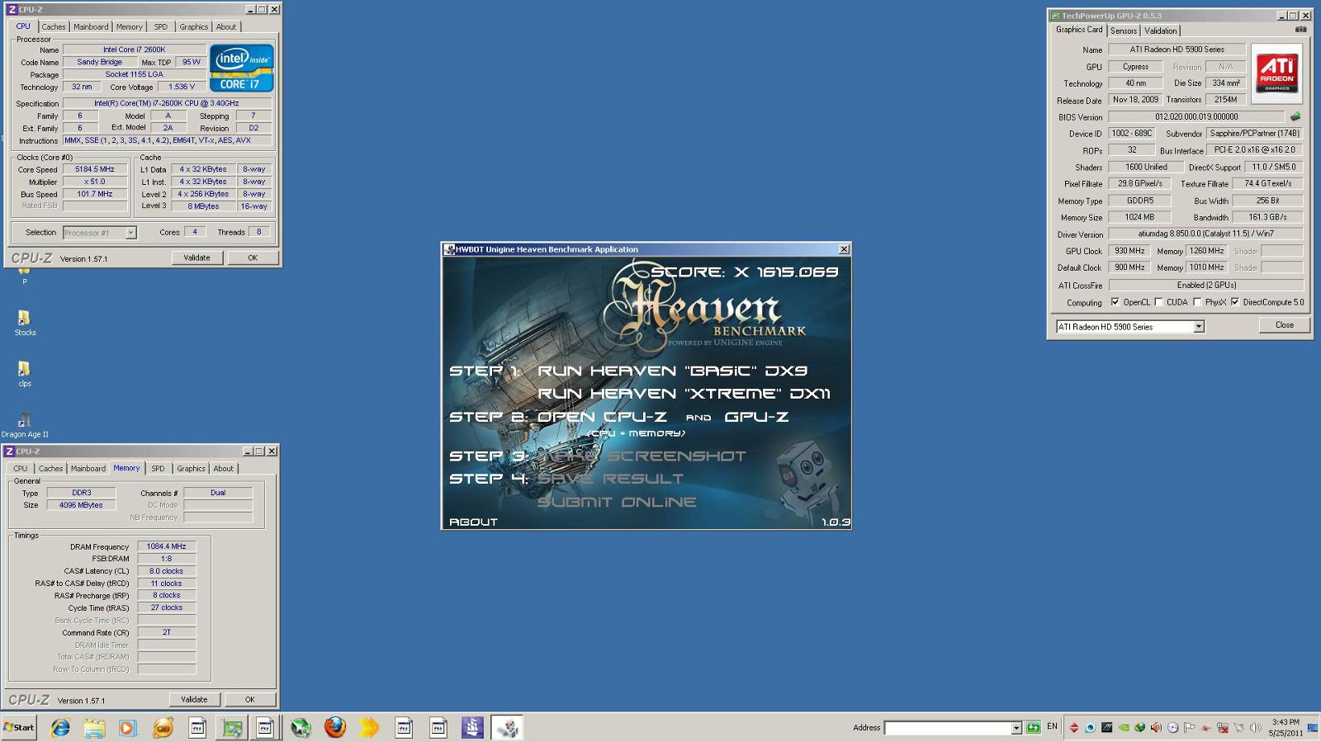Open the graphics card selection dropdown in GPU-Z
This screenshot has width=1321, height=742.
coord(1199,327)
